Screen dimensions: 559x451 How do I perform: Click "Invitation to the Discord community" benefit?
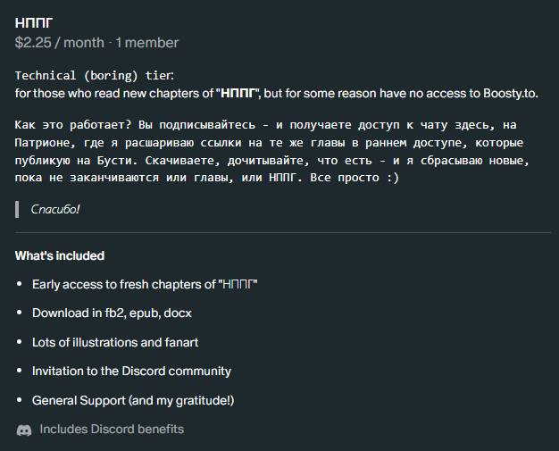tap(131, 371)
